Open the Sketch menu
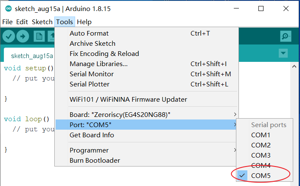The width and height of the screenshot is (300, 186). point(42,22)
